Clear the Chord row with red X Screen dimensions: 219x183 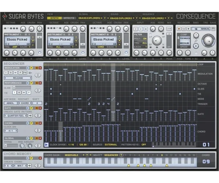[x=40, y=123]
